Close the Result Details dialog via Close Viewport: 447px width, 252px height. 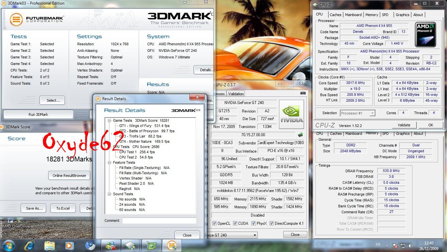point(187,235)
